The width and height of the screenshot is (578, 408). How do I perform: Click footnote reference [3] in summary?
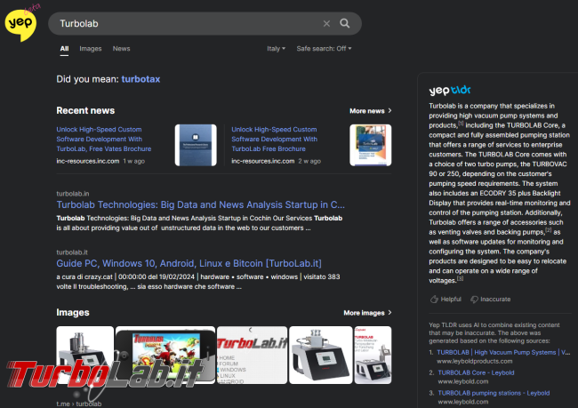[460, 278]
